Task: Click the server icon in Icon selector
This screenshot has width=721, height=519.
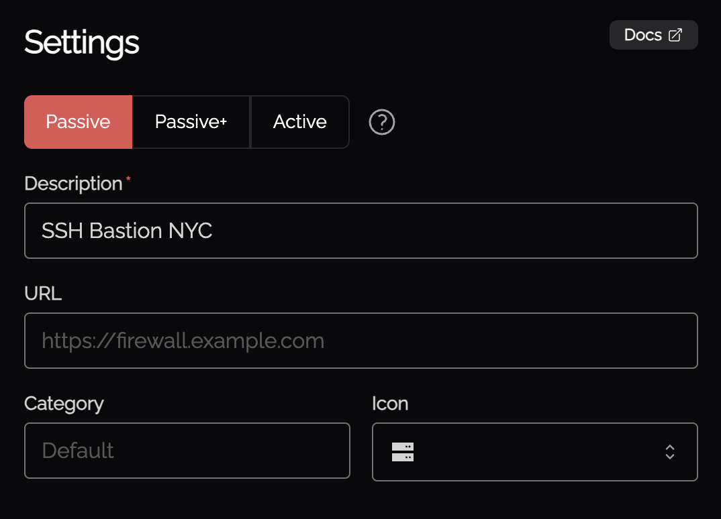Action: tap(403, 452)
